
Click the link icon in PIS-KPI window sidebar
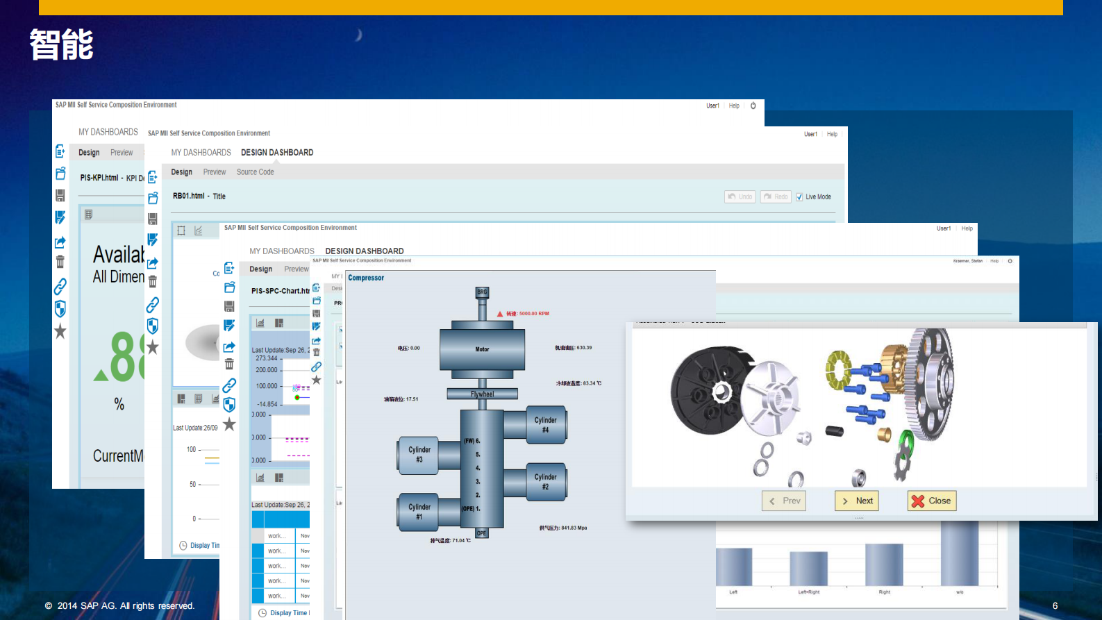tap(60, 286)
